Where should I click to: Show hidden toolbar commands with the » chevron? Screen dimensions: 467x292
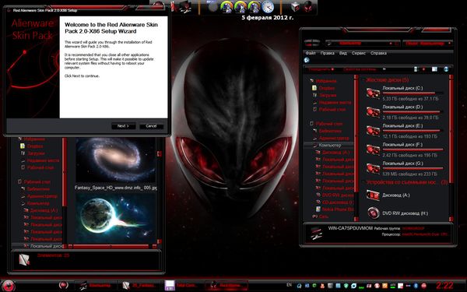(384, 69)
